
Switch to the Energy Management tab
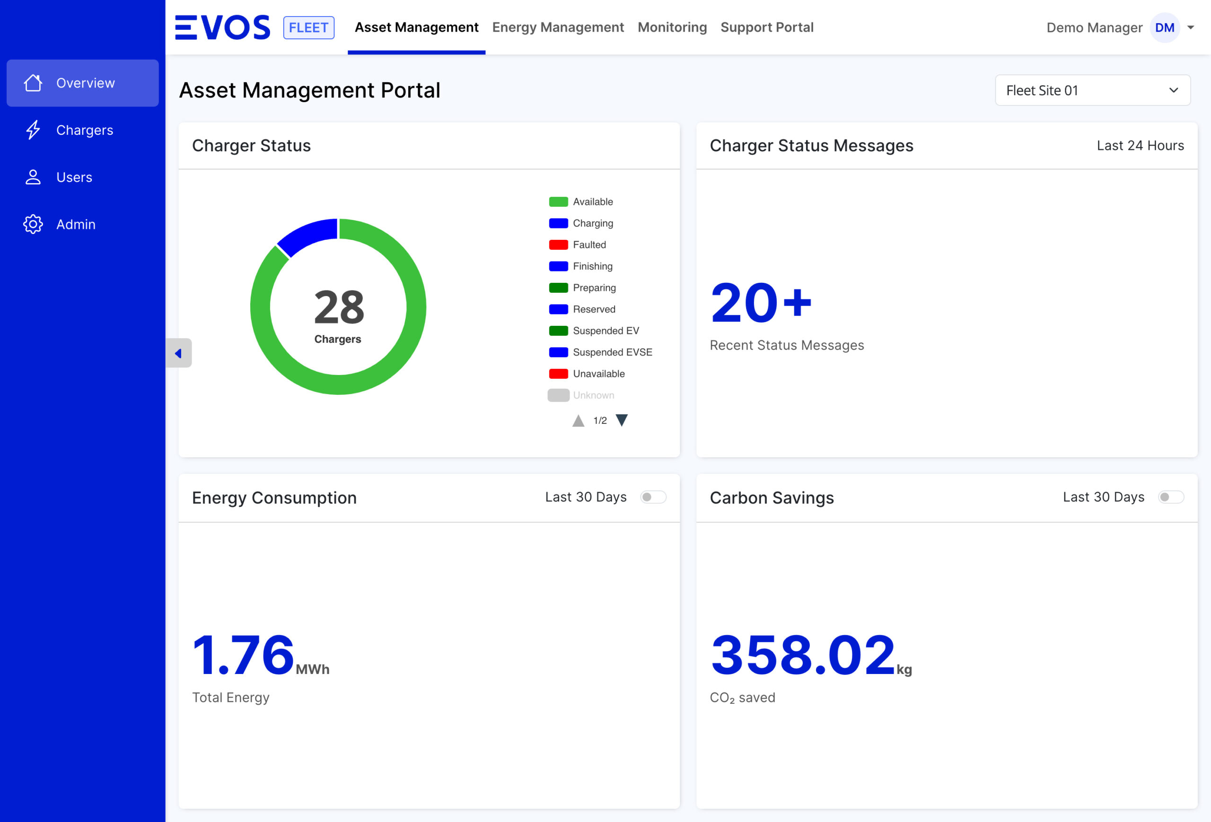(558, 27)
